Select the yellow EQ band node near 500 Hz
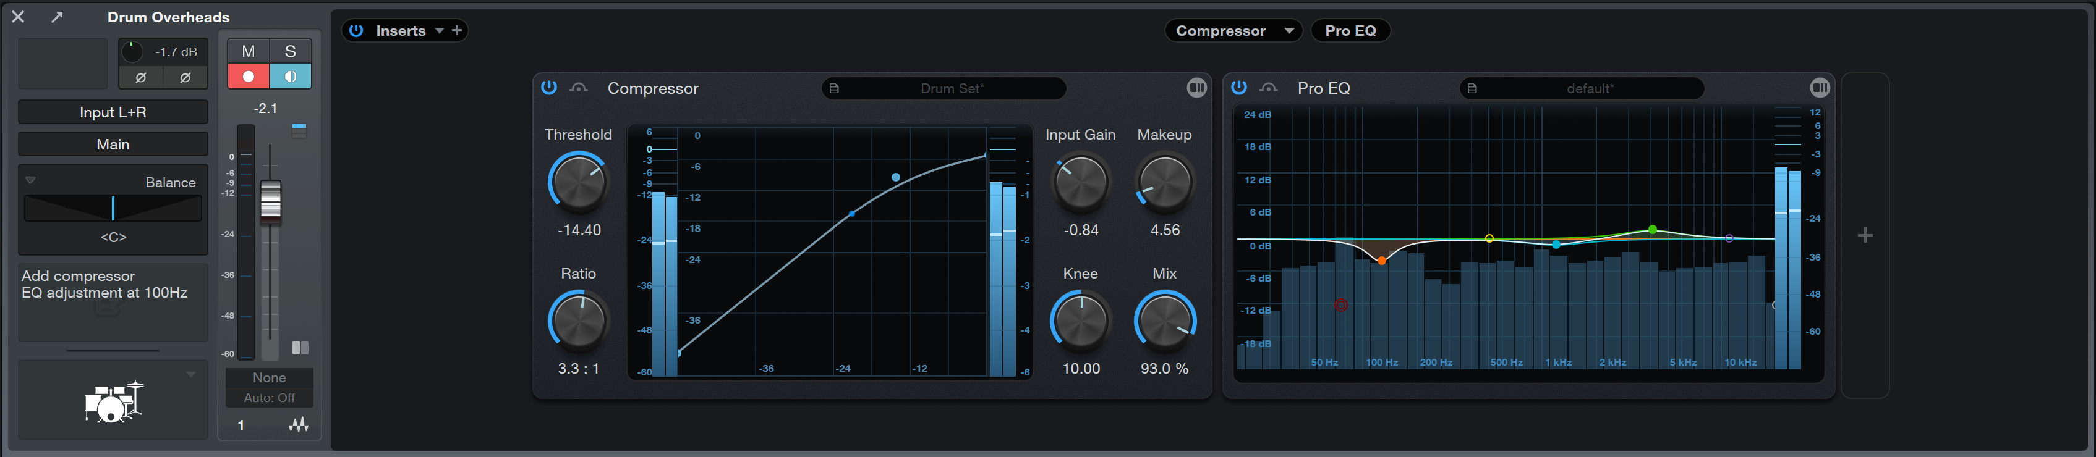The image size is (2096, 457). point(1489,238)
